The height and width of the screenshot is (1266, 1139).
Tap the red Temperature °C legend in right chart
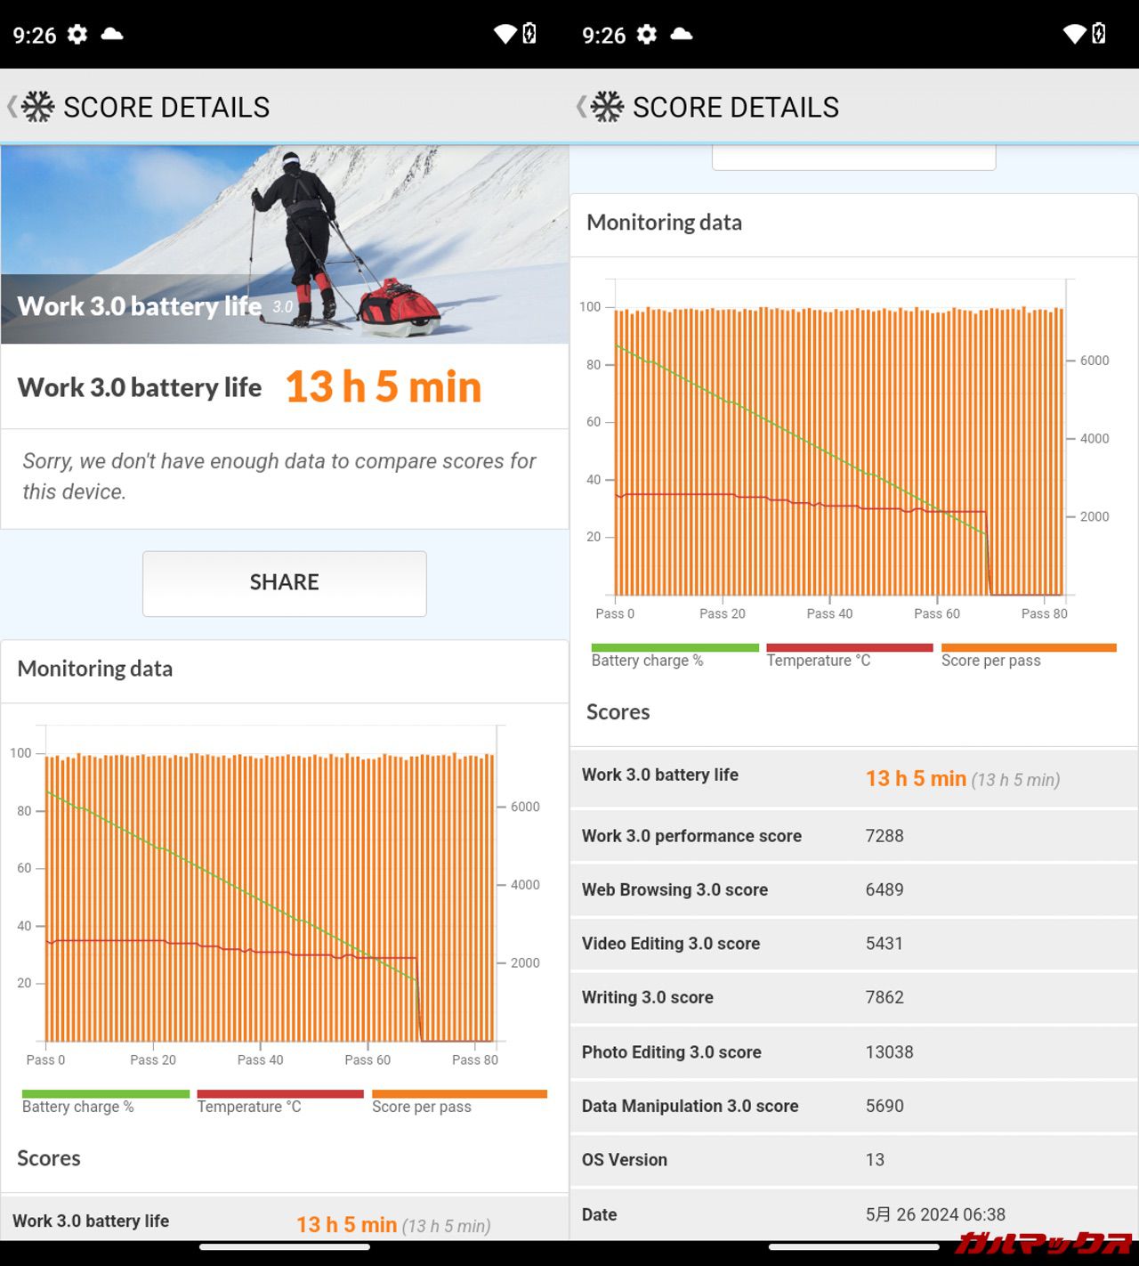point(849,655)
